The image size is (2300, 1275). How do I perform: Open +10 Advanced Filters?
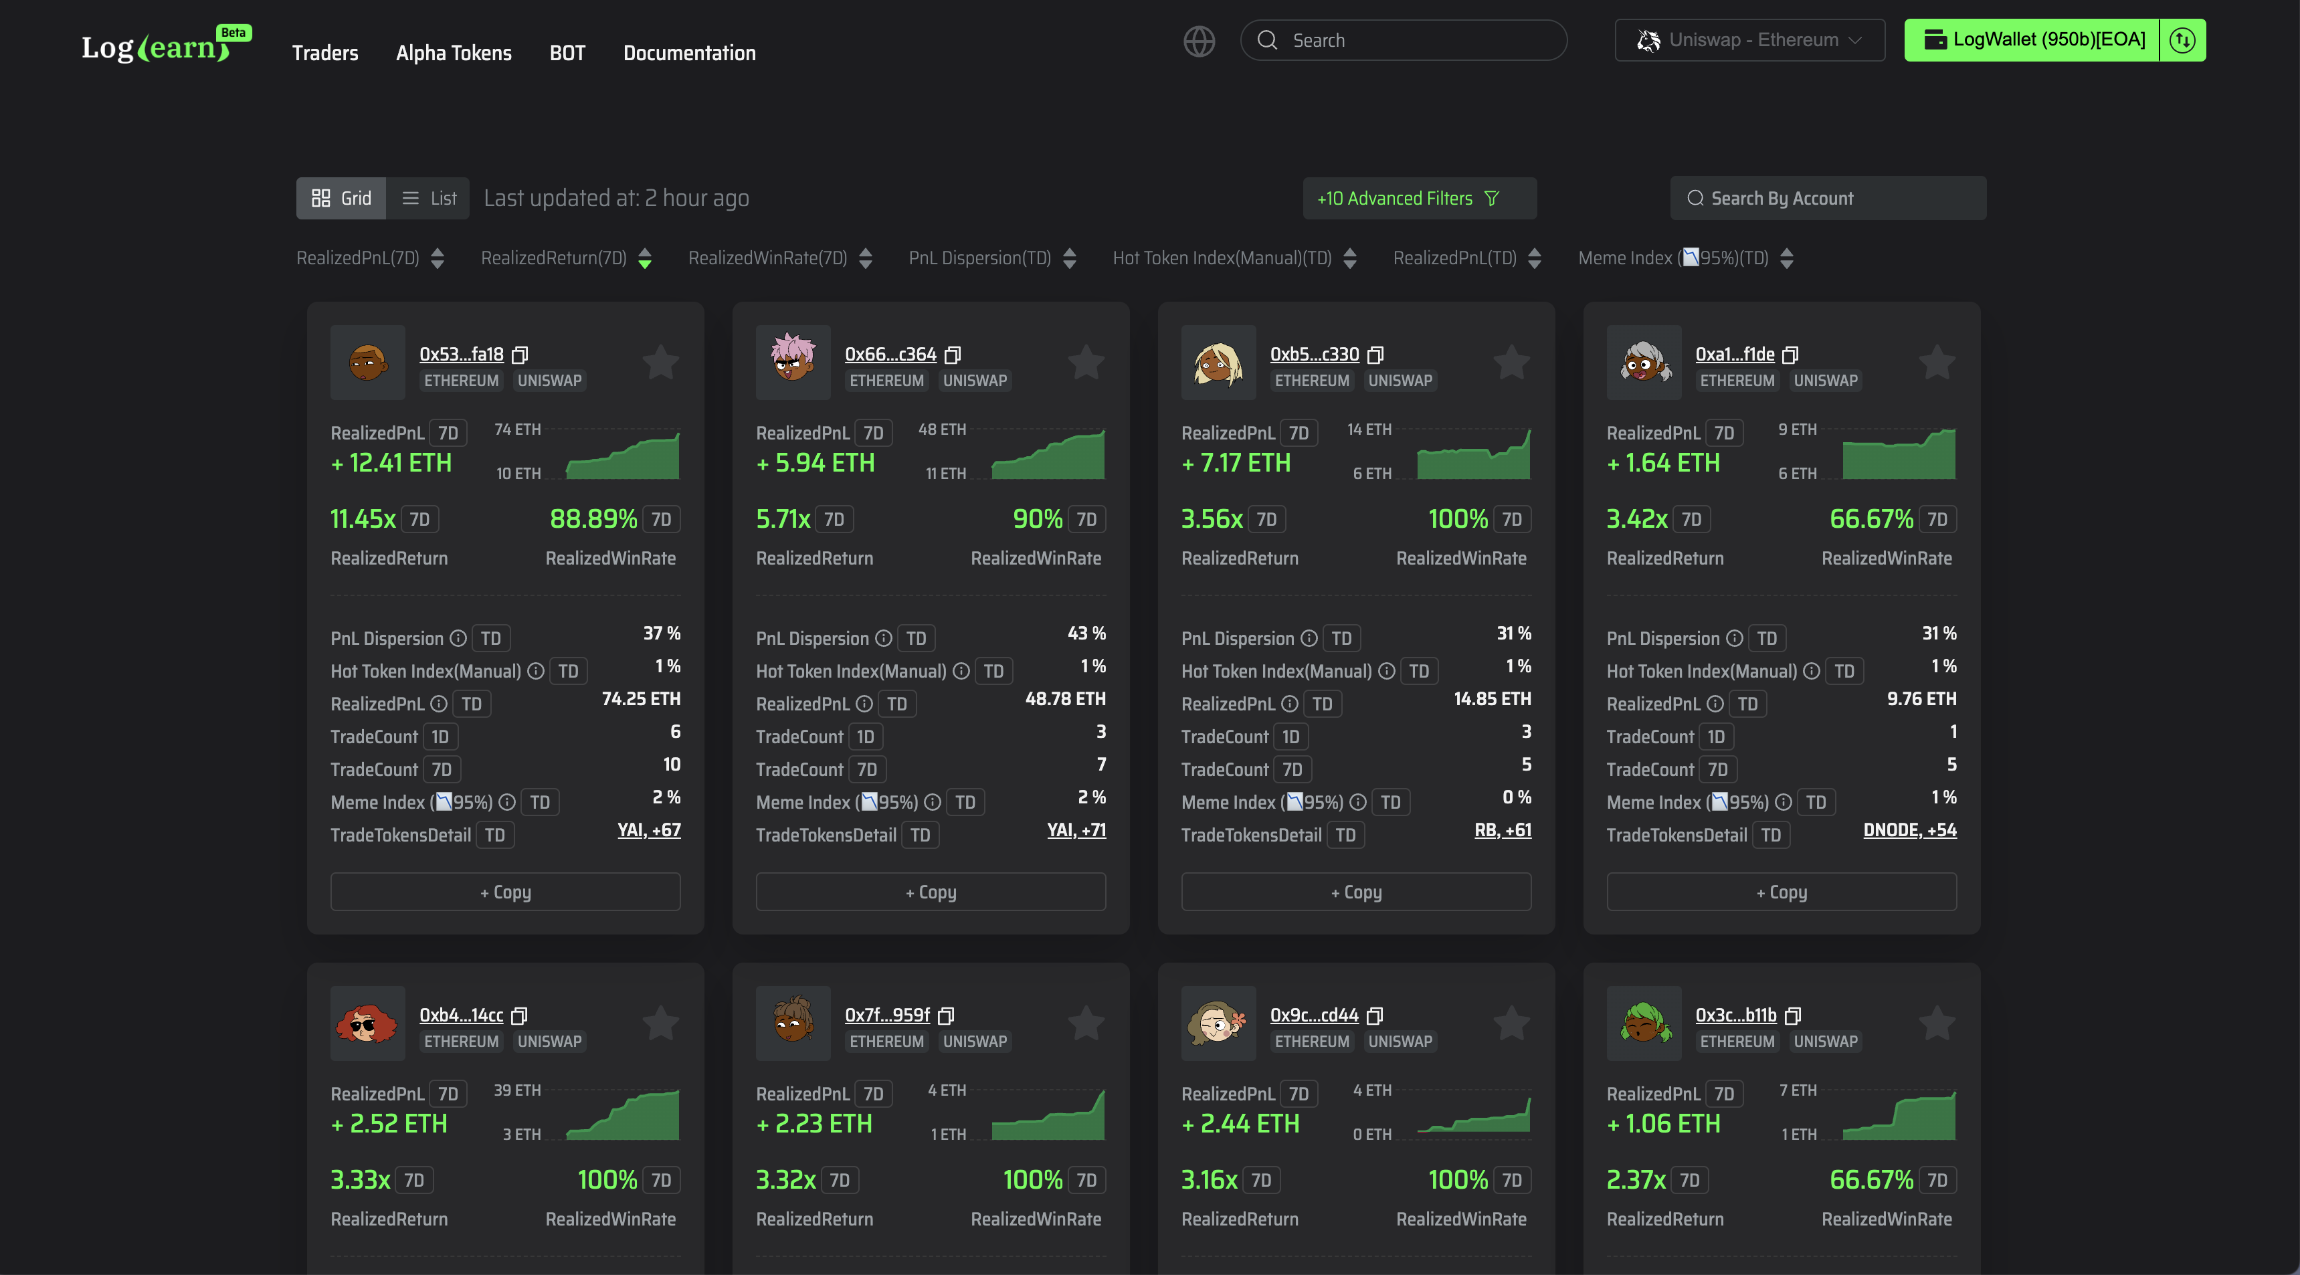click(x=1420, y=198)
